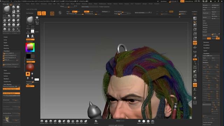Image resolution: width=224 pixels, height=126 pixels.
Task: Expand the Elasticity section
Action: click(x=6, y=48)
